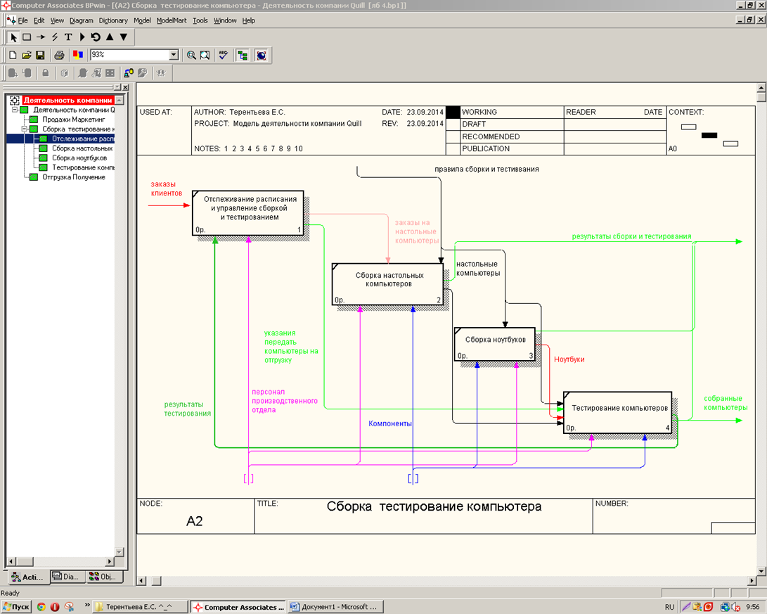Select the Arrow drawing tool
This screenshot has height=614, width=767.
tap(41, 37)
